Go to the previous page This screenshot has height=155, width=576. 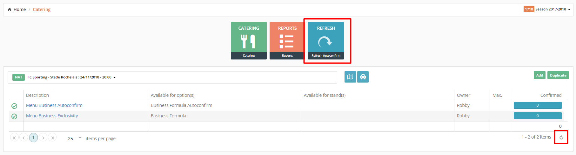pyautogui.click(x=23, y=138)
